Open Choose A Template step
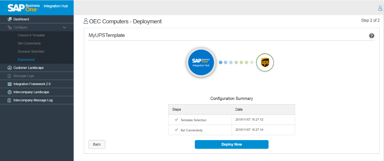The width and height of the screenshot is (384, 161). [x=31, y=35]
